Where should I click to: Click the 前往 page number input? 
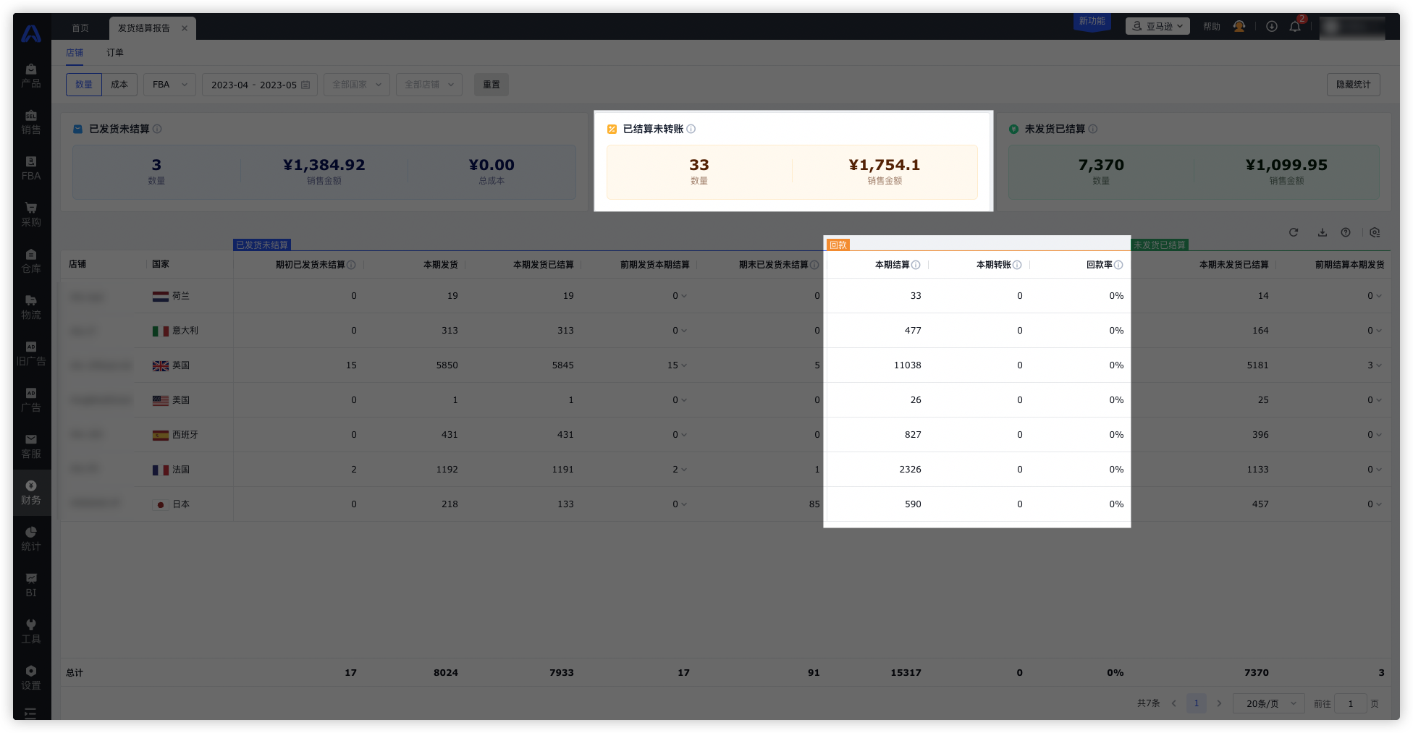click(1351, 703)
